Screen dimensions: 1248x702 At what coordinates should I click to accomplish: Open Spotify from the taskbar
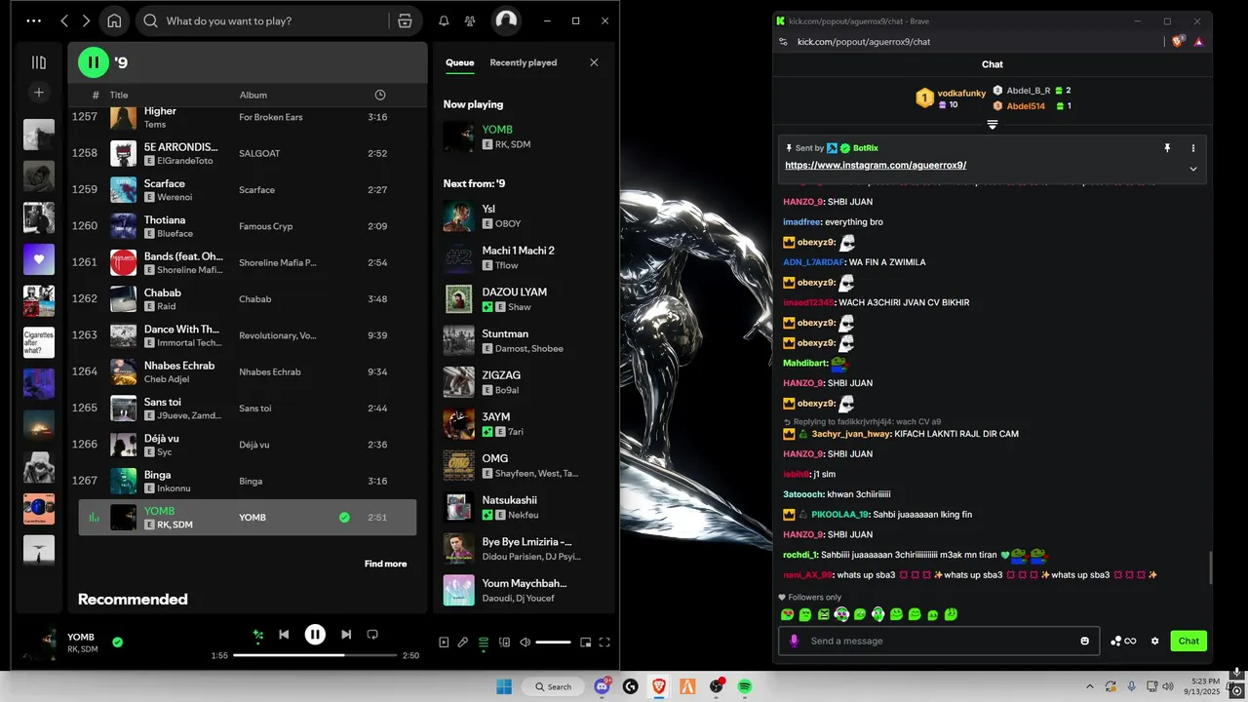(745, 686)
